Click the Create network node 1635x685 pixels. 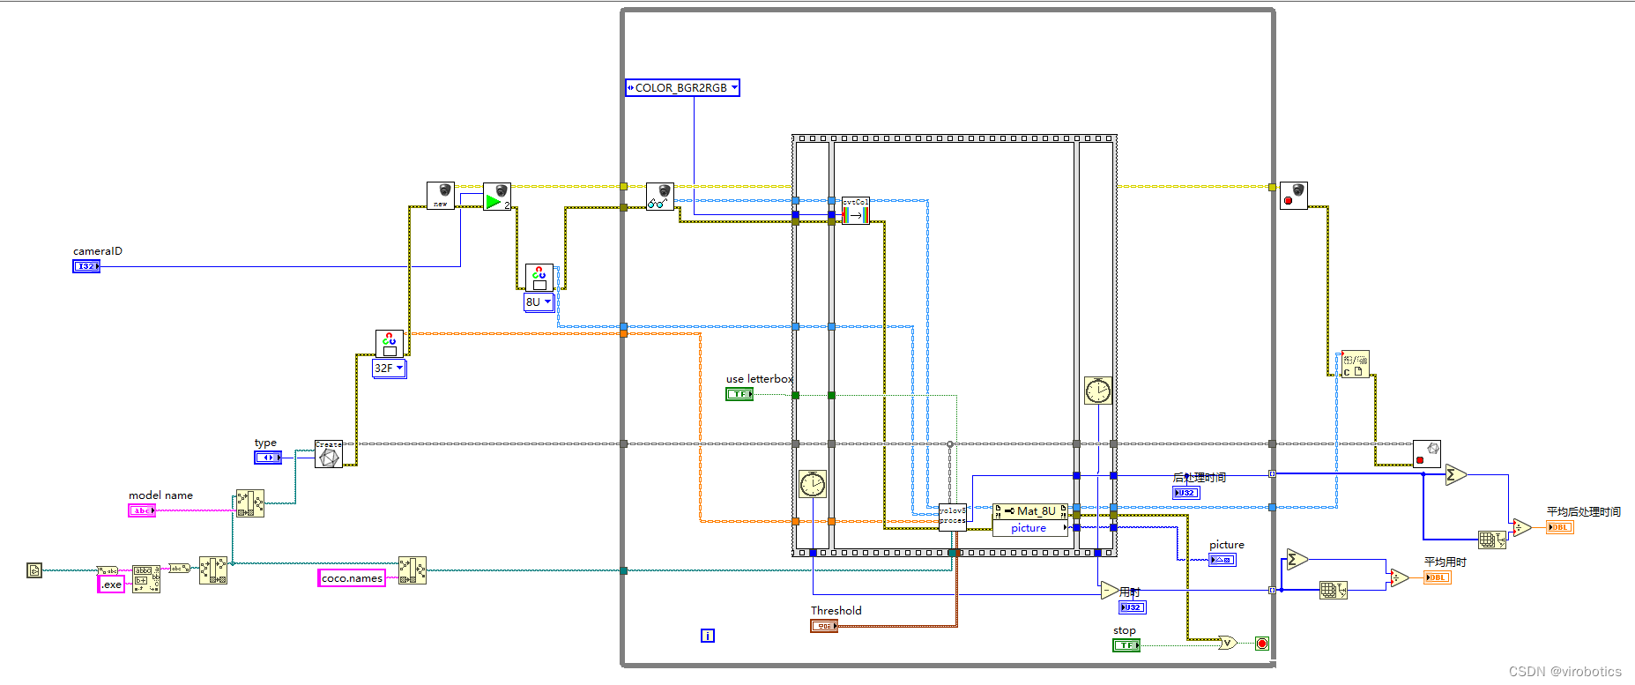(x=329, y=454)
